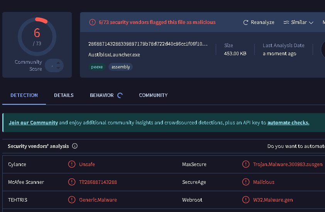This screenshot has height=212, width=325.
Task: Click the 6/73 security vendors flagged message
Action: pyautogui.click(x=157, y=22)
